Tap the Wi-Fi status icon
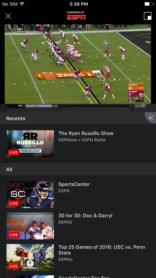This screenshot has width=156, height=278. (x=22, y=4)
